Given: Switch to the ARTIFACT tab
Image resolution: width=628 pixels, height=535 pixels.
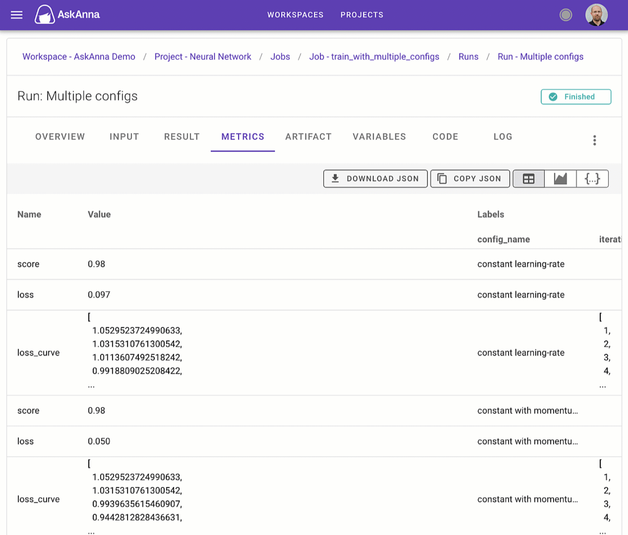Looking at the screenshot, I should [308, 137].
